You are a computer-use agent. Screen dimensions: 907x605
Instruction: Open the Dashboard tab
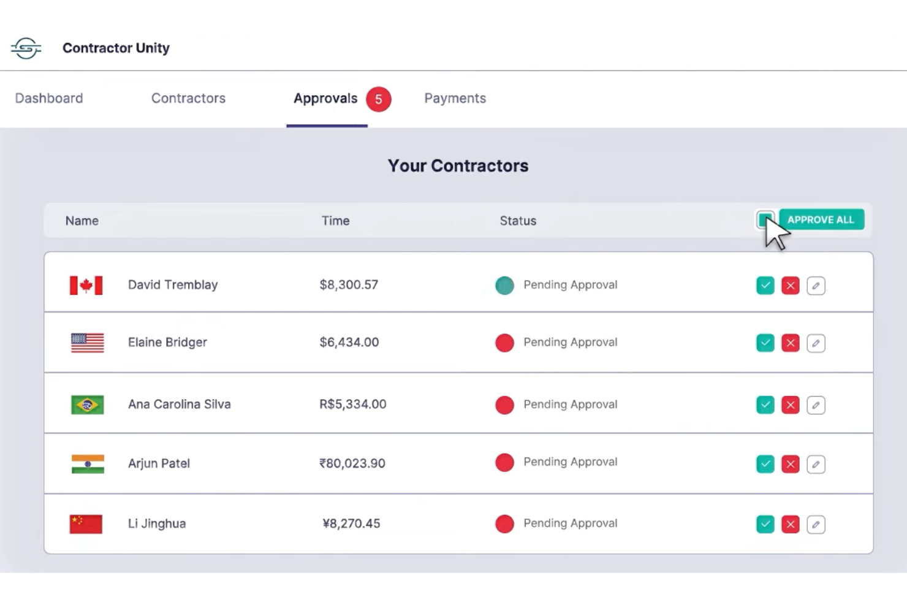click(x=49, y=98)
